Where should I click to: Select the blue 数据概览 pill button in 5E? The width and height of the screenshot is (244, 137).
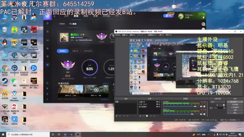(x=63, y=51)
